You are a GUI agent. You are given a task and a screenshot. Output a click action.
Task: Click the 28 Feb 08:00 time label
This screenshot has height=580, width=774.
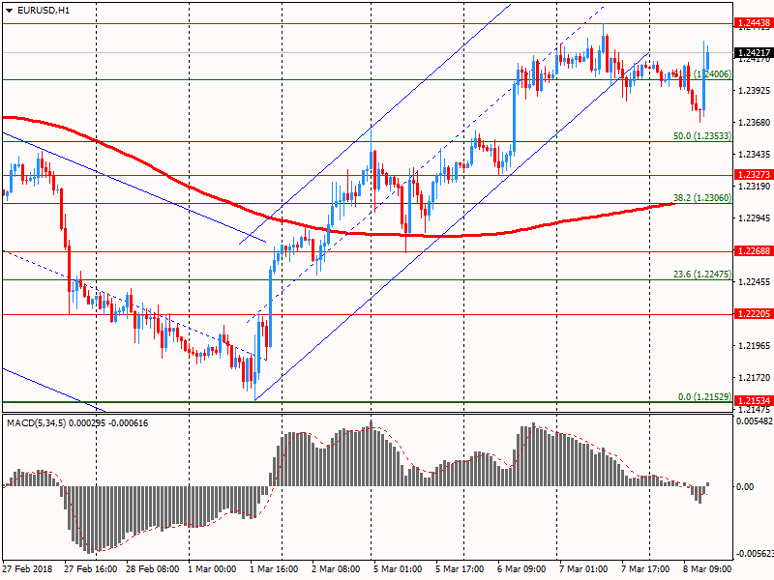coord(153,568)
